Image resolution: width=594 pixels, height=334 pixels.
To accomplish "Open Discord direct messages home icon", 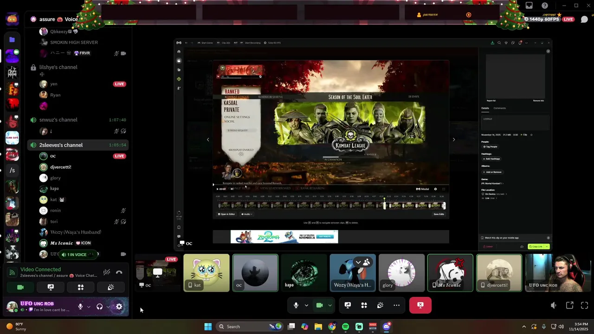I will 12,19.
